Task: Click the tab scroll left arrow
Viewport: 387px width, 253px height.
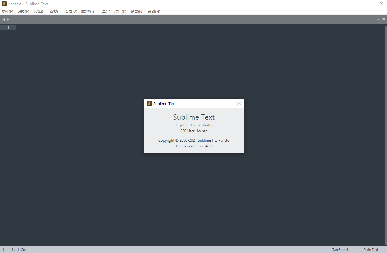Action: click(x=4, y=20)
